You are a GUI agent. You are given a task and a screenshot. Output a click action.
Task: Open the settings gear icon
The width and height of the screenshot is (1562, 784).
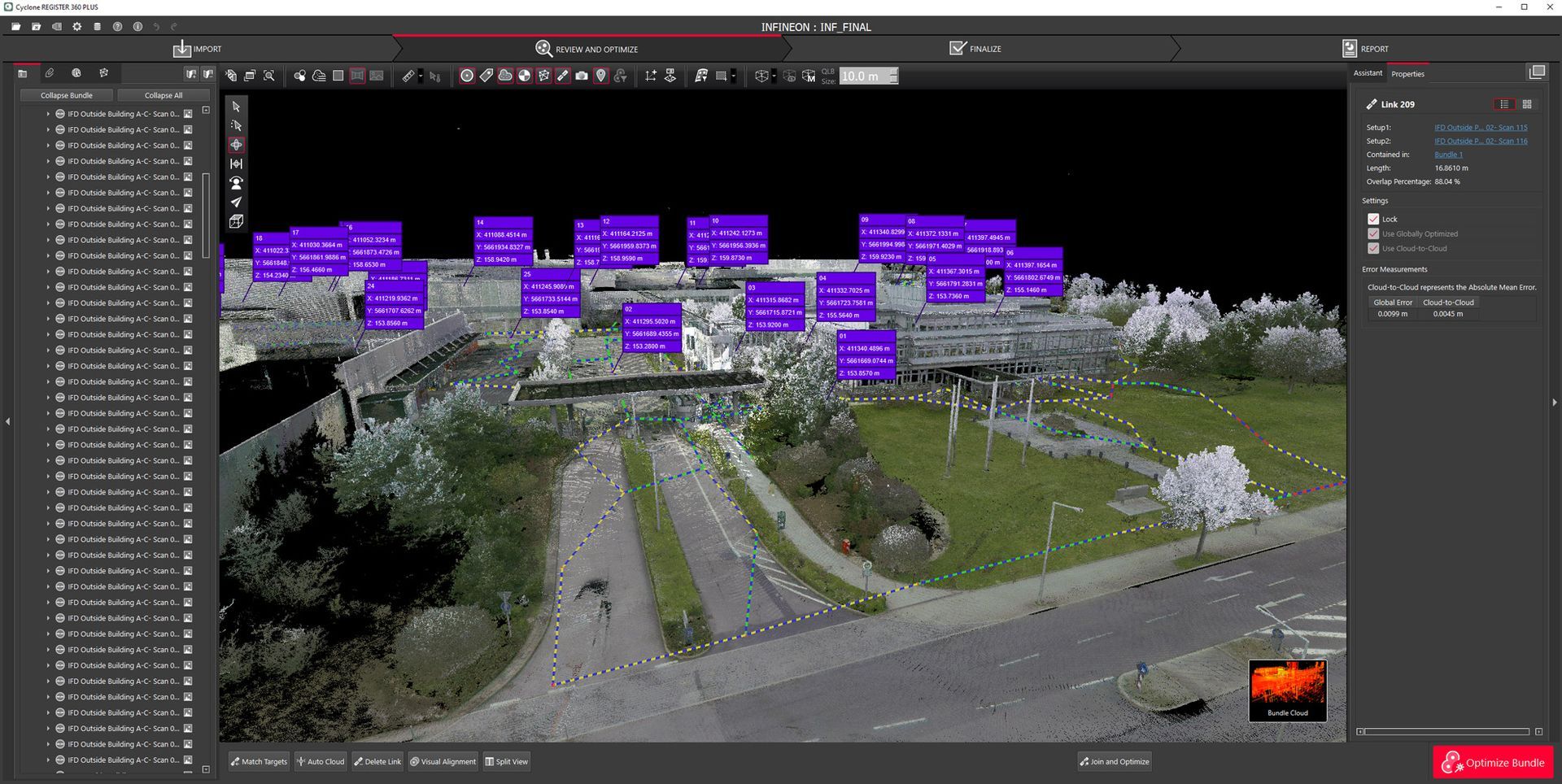point(76,27)
